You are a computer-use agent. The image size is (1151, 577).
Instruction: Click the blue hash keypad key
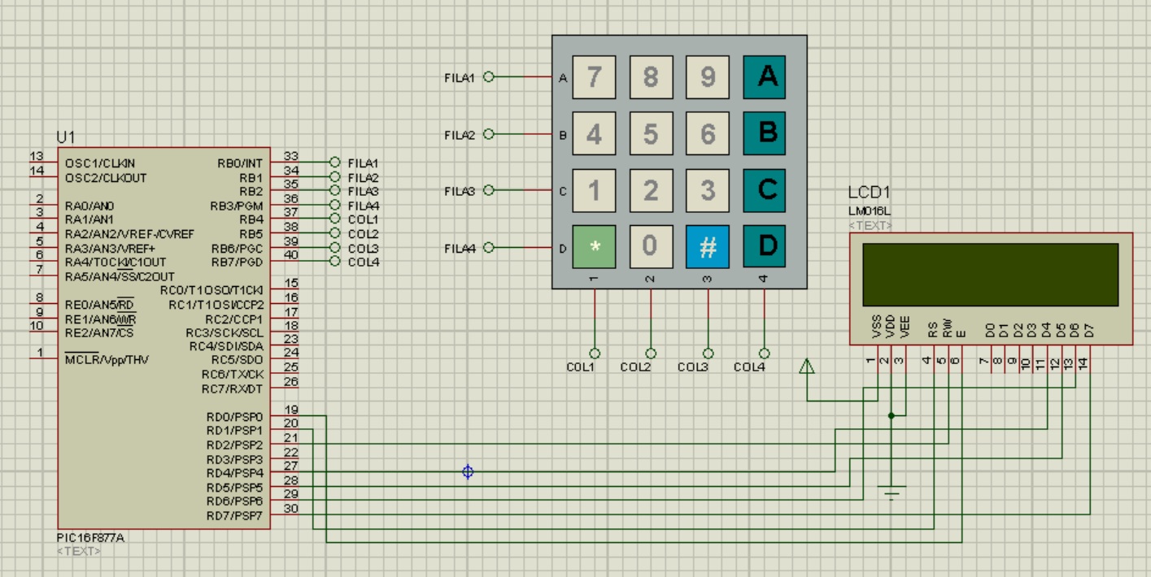(x=708, y=247)
